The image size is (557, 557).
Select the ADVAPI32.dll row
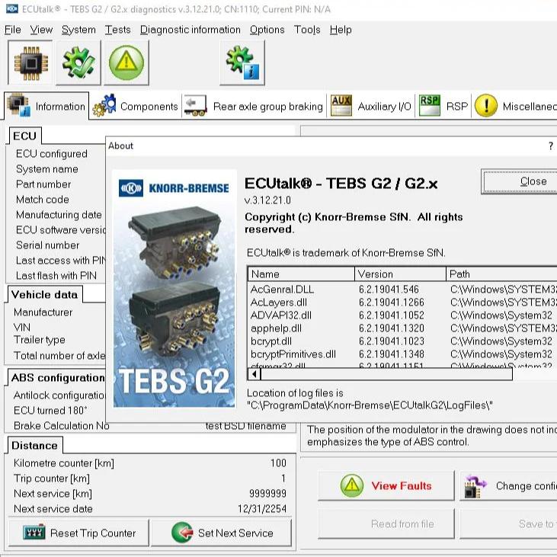[402, 315]
